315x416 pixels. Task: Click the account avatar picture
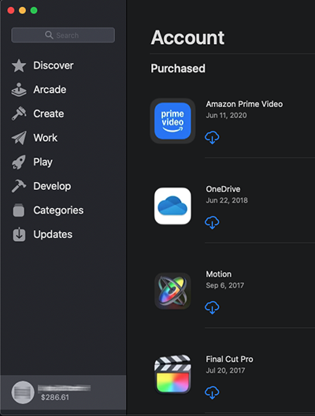click(23, 392)
